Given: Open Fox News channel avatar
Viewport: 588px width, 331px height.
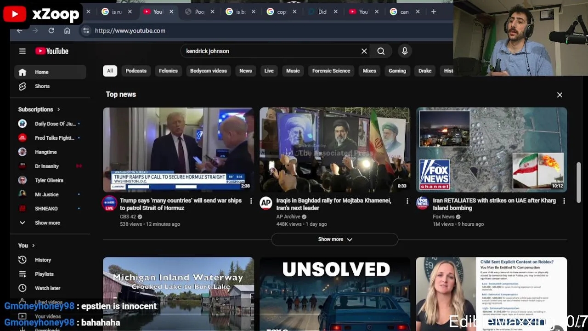Looking at the screenshot, I should pyautogui.click(x=422, y=203).
